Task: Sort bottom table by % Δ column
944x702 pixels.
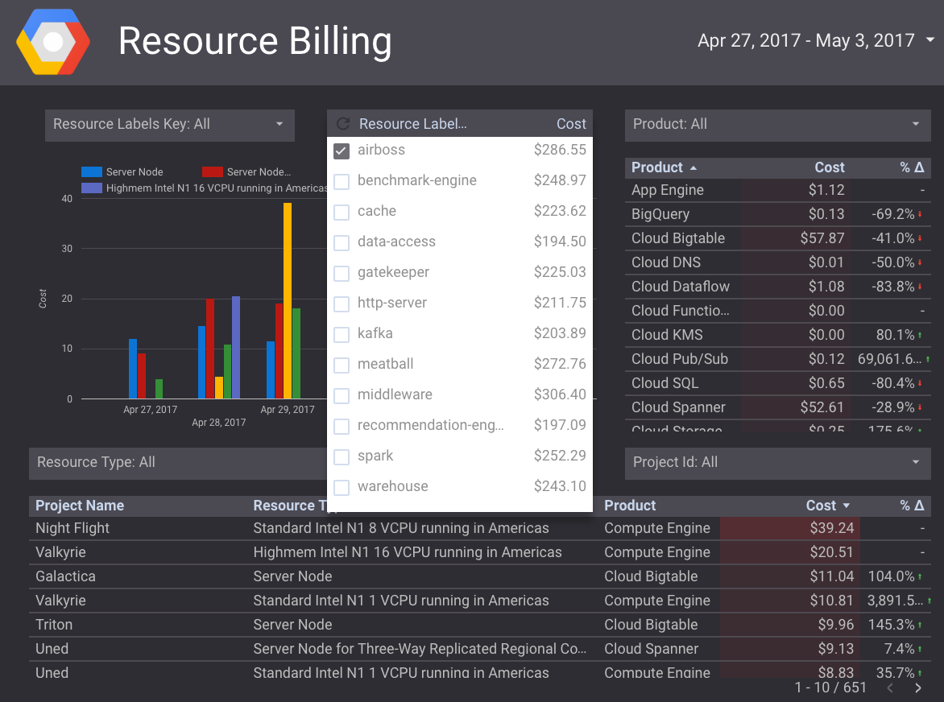Action: pos(912,506)
